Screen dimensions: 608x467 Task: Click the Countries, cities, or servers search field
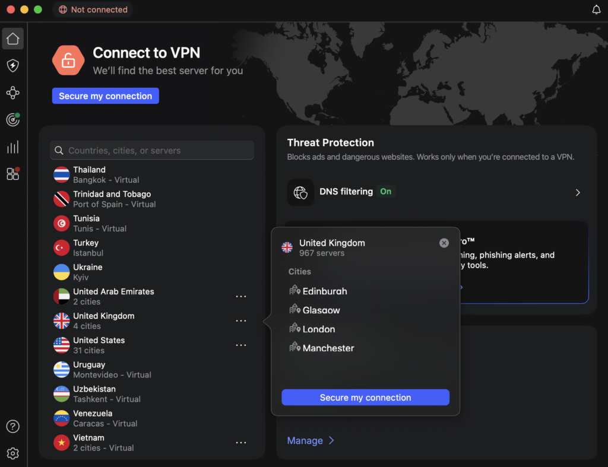(x=152, y=150)
